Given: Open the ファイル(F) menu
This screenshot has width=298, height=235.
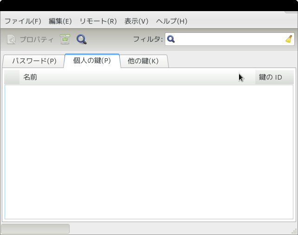Looking at the screenshot, I should click(x=23, y=21).
